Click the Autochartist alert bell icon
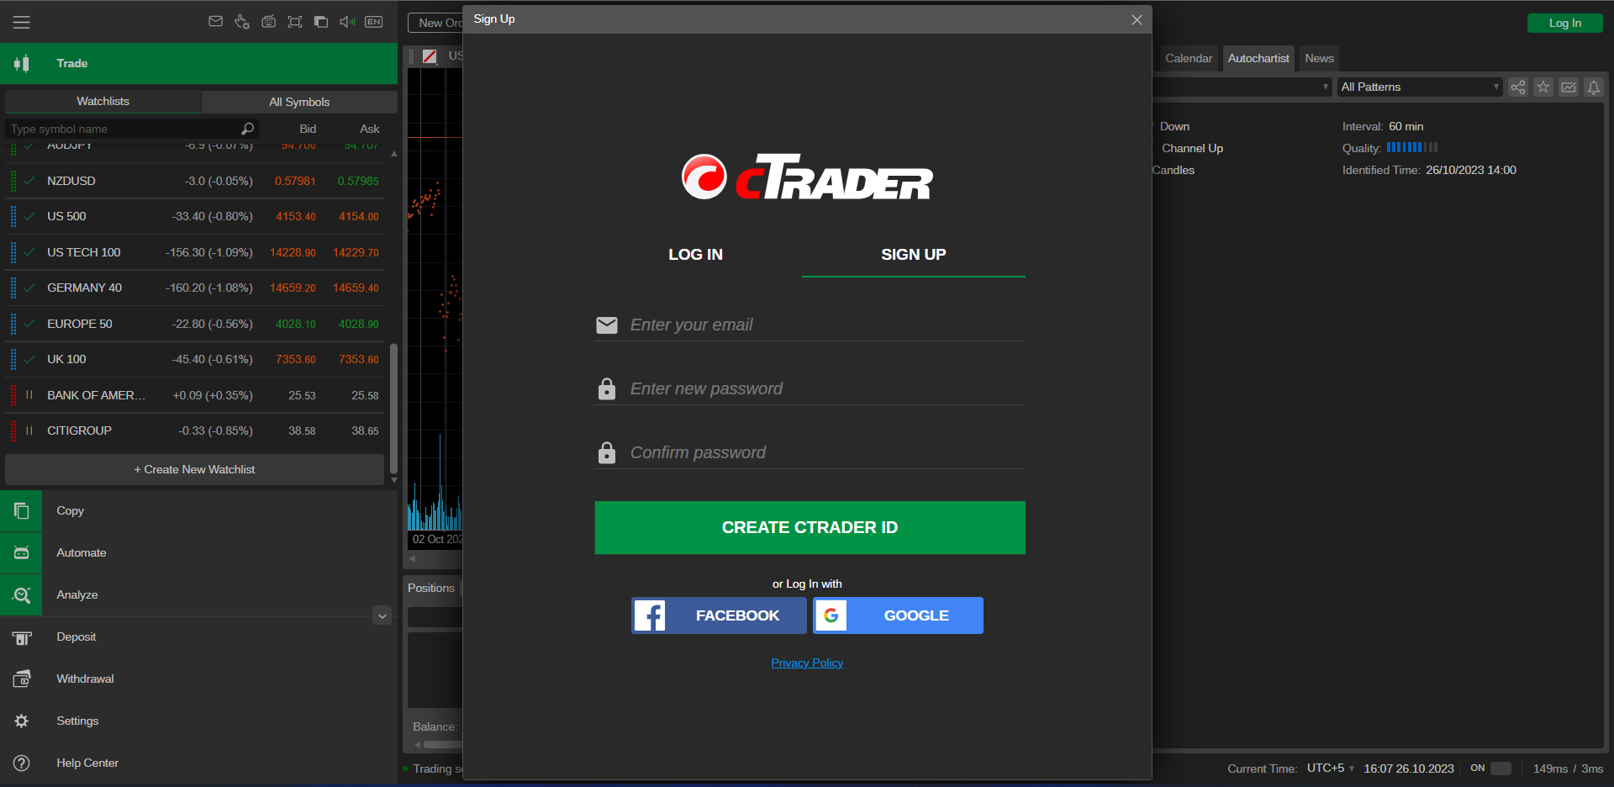Image resolution: width=1614 pixels, height=787 pixels. (1593, 87)
